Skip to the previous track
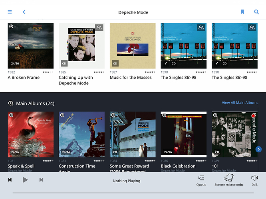The width and height of the screenshot is (266, 199). [x=10, y=180]
